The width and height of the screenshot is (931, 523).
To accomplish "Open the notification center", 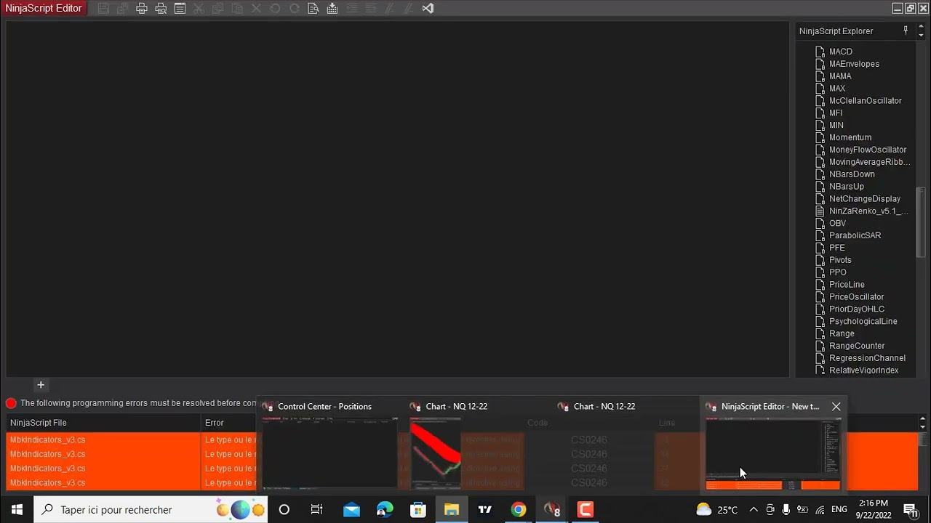I will tap(911, 510).
